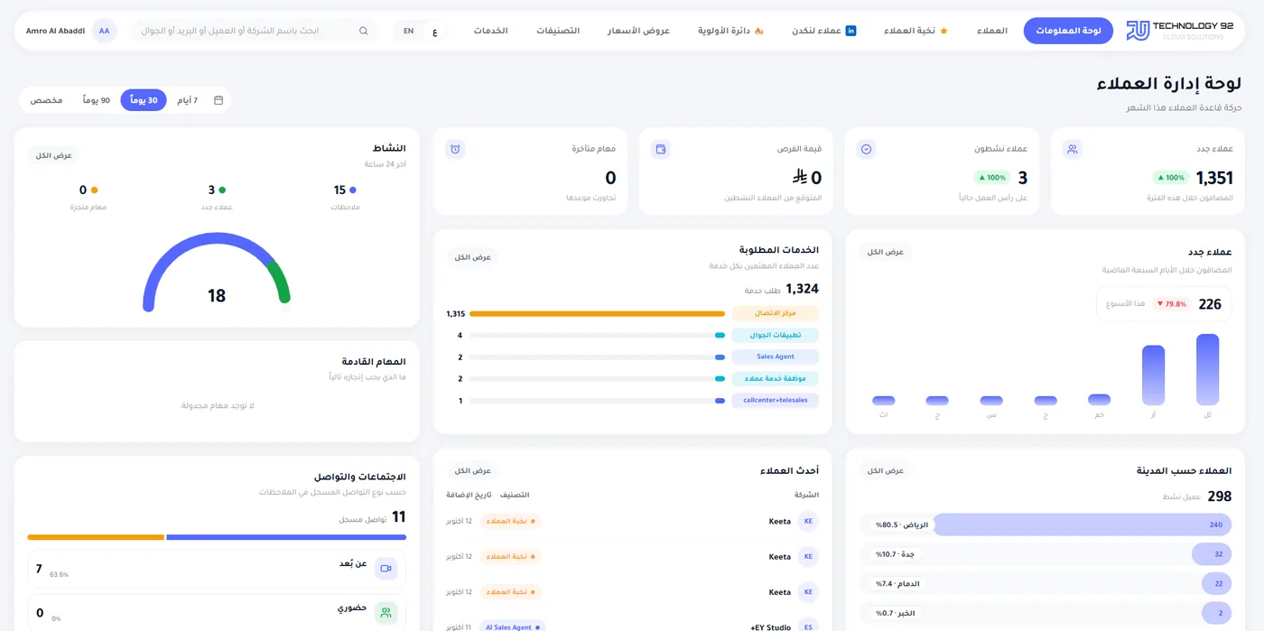Click the عن بُعد row with 7 contacts

pyautogui.click(x=217, y=569)
